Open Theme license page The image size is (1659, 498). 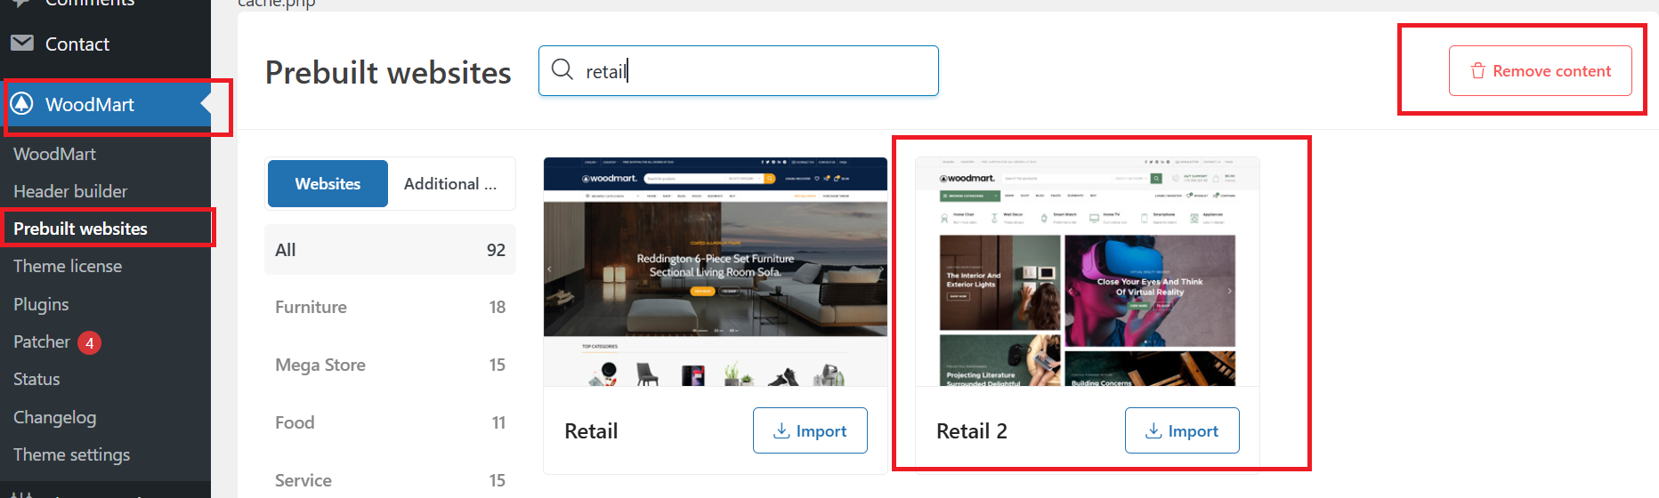(68, 266)
